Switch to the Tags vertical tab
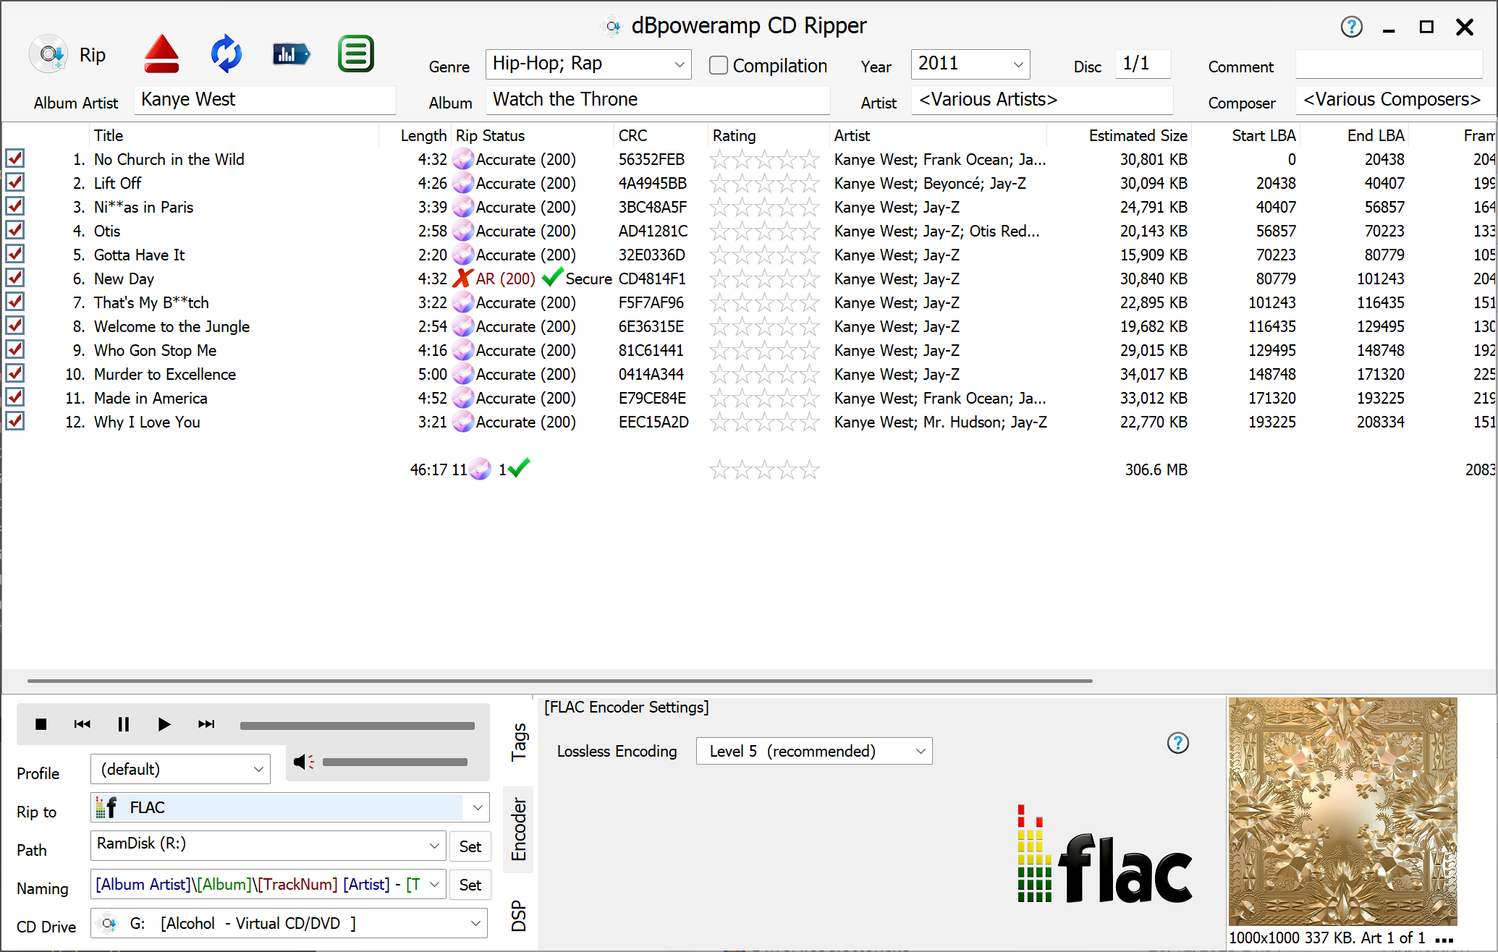The width and height of the screenshot is (1498, 952). [x=519, y=741]
